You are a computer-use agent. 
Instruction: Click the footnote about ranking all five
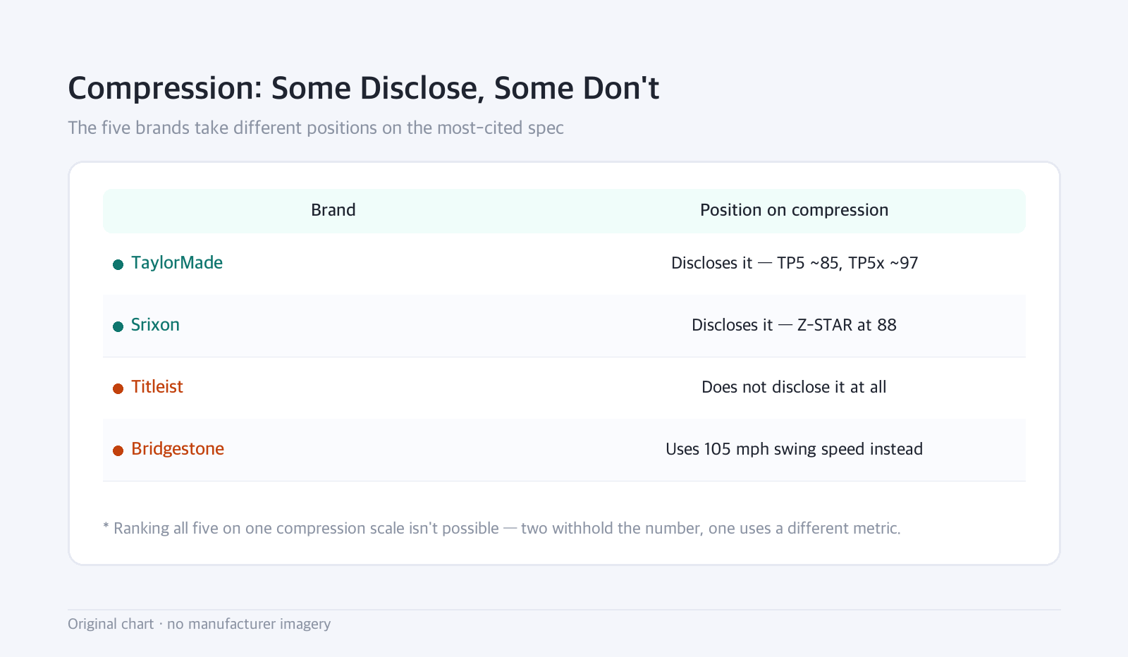pos(502,528)
